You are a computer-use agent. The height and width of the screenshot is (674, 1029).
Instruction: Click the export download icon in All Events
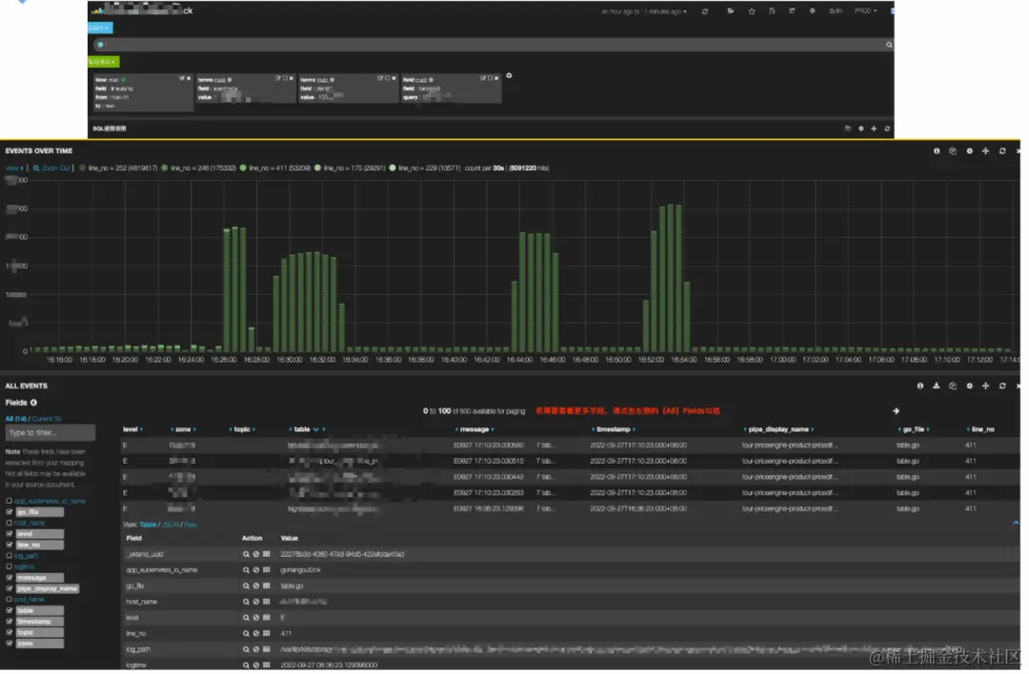click(937, 387)
